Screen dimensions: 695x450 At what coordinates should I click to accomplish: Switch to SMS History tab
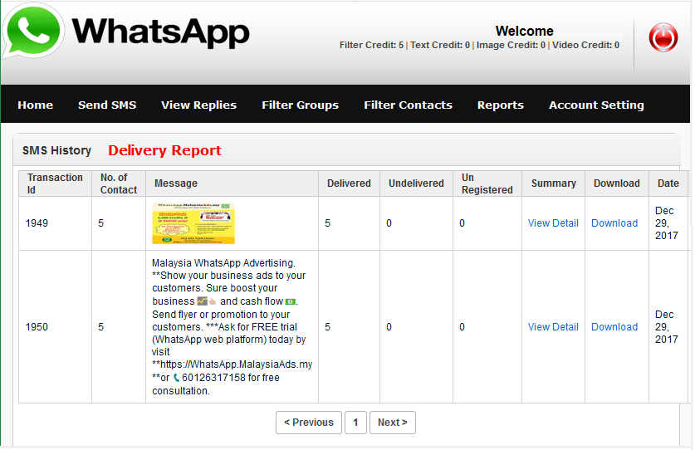[56, 151]
